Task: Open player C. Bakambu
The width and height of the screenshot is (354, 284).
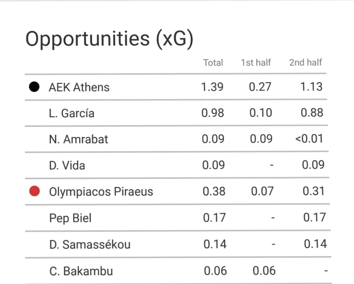Action: tap(81, 271)
